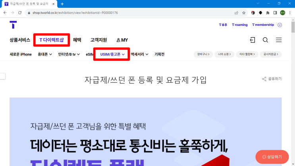Close the 자급제/쓰던 폰 tab
This screenshot has height=166, width=295.
54,4
